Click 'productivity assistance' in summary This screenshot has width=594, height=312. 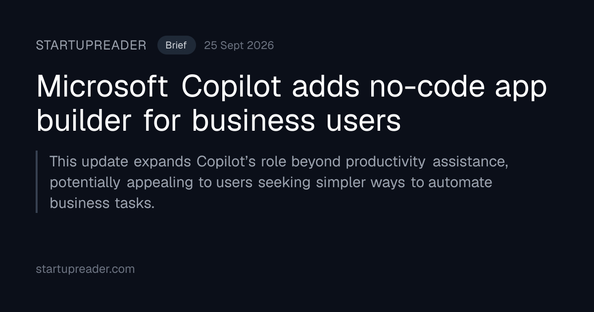[427, 162]
